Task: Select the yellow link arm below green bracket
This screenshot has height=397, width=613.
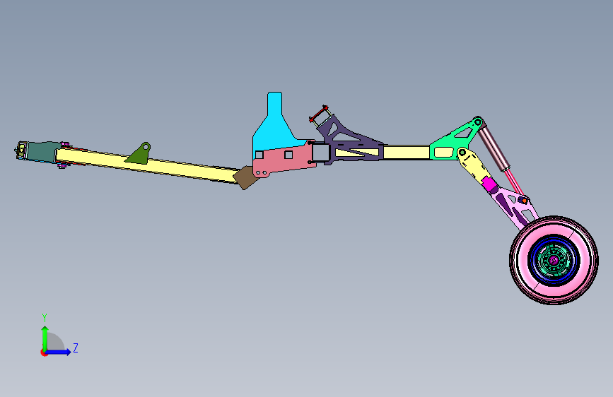Action: click(x=474, y=165)
